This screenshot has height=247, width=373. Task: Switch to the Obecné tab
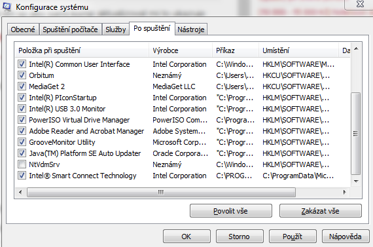[x=23, y=29]
